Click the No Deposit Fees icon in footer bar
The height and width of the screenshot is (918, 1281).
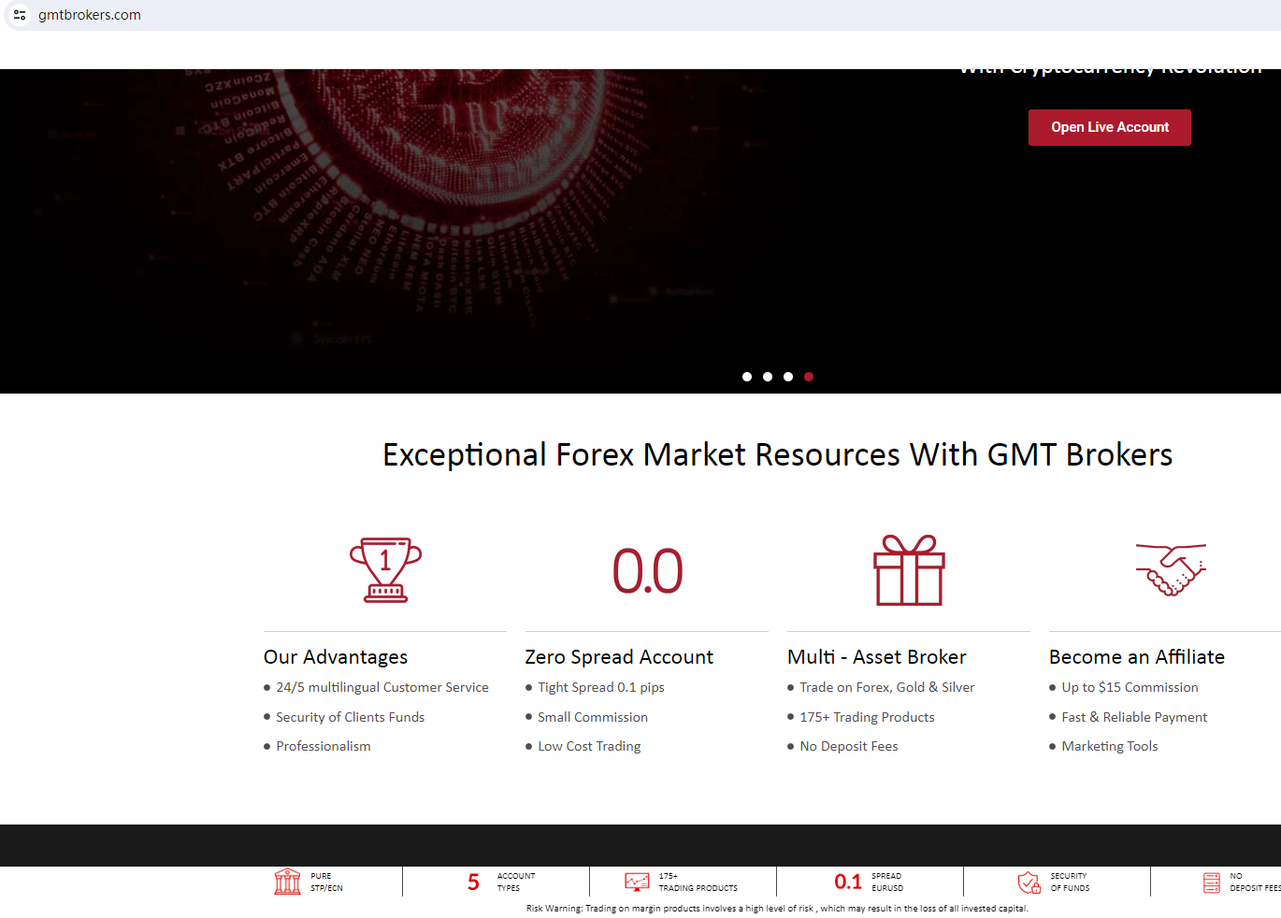click(x=1212, y=882)
